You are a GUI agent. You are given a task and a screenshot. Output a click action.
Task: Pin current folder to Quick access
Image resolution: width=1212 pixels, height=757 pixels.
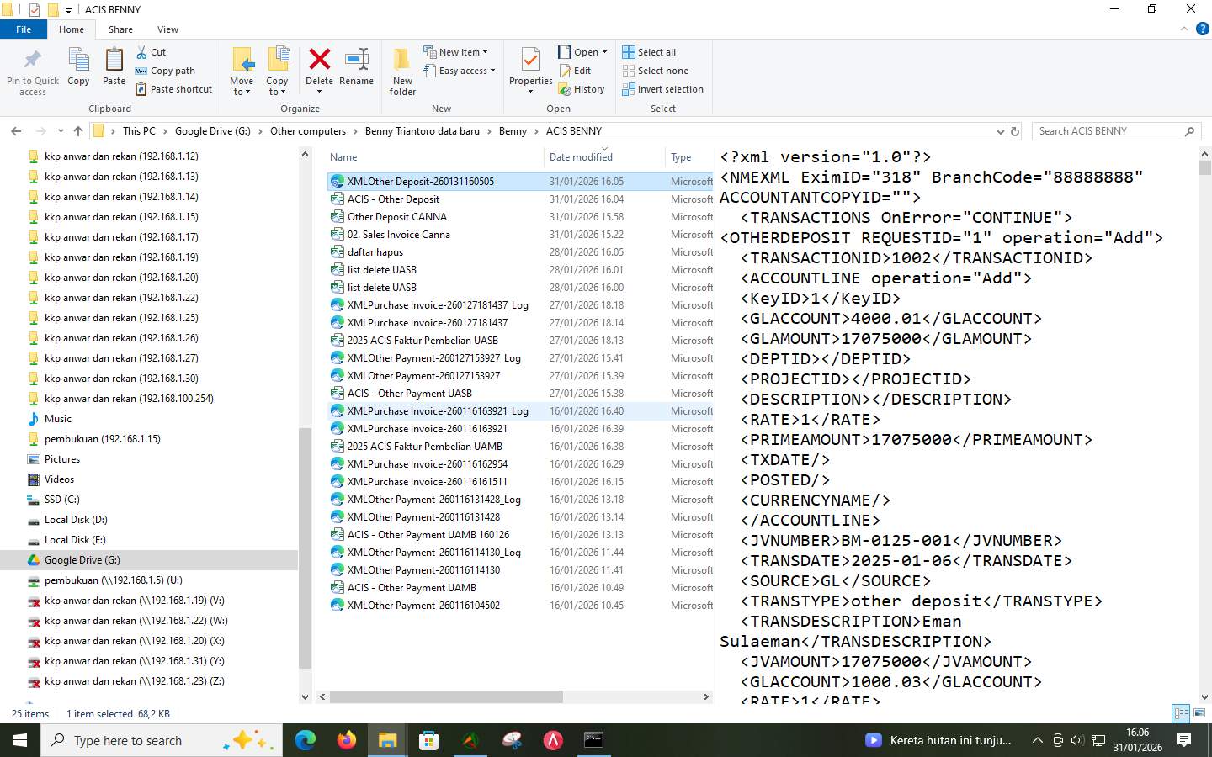(32, 71)
